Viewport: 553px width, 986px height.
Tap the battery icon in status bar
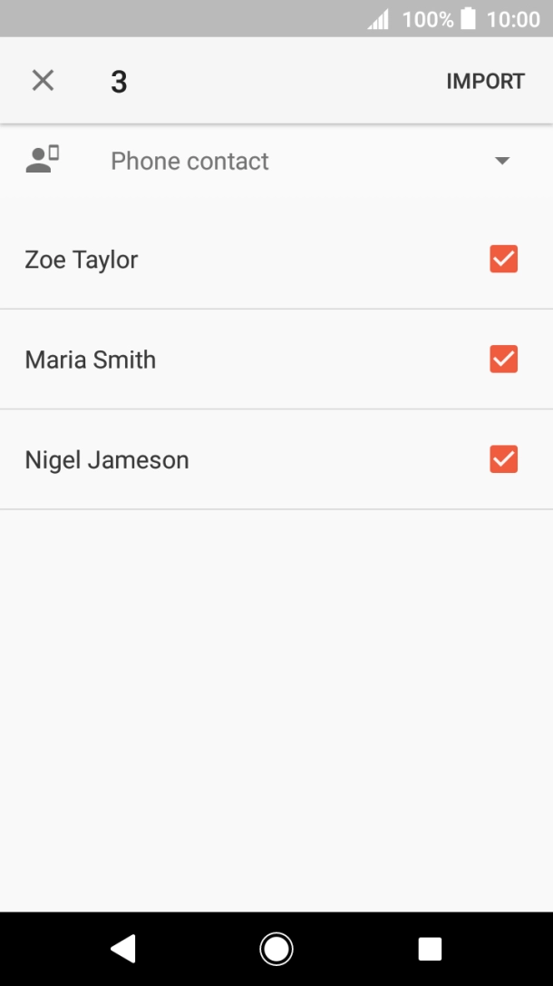pyautogui.click(x=468, y=19)
